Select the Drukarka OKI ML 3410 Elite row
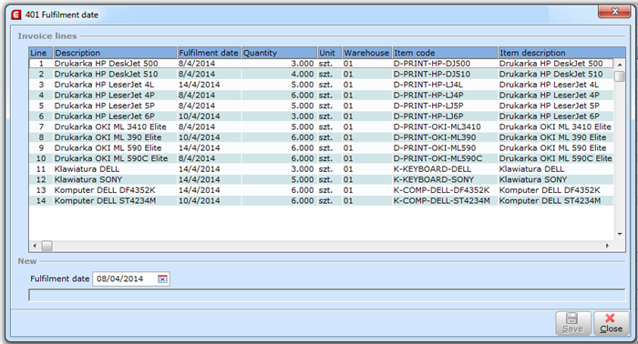 point(321,126)
